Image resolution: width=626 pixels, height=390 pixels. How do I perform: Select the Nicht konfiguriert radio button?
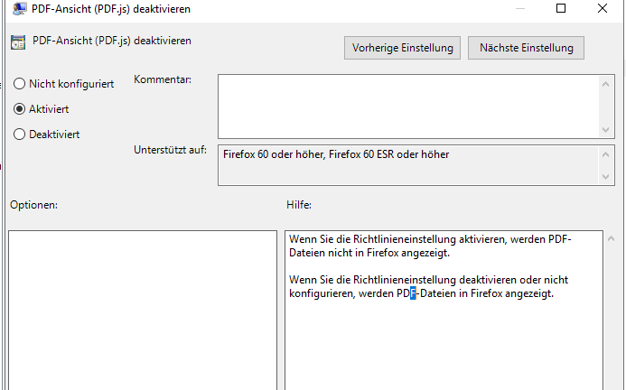(20, 84)
